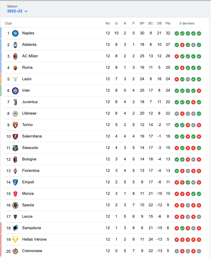Click the Hellas Vérone logo icon
Viewport: 211px width, 258px height.
tap(15, 239)
